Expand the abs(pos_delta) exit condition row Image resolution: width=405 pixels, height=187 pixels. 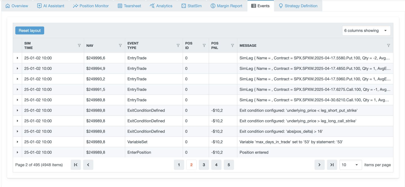[18, 131]
